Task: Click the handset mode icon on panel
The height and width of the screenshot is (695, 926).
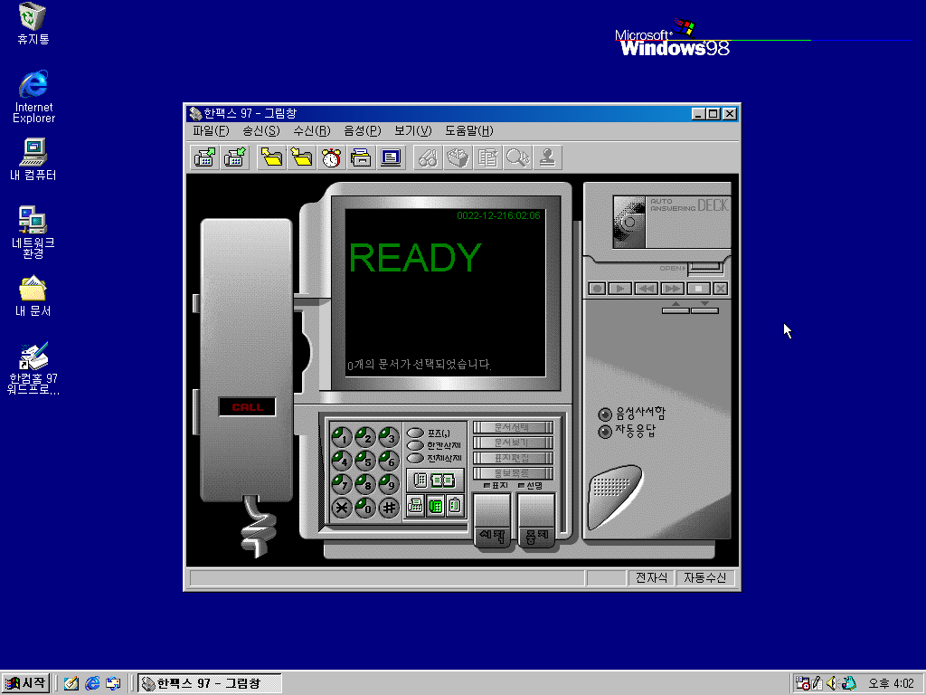Action: tap(455, 506)
